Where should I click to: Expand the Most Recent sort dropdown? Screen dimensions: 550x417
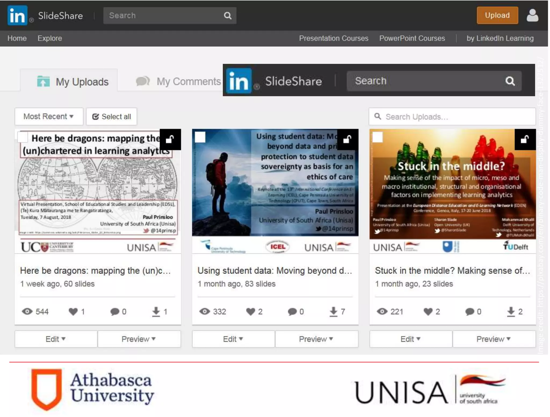49,117
